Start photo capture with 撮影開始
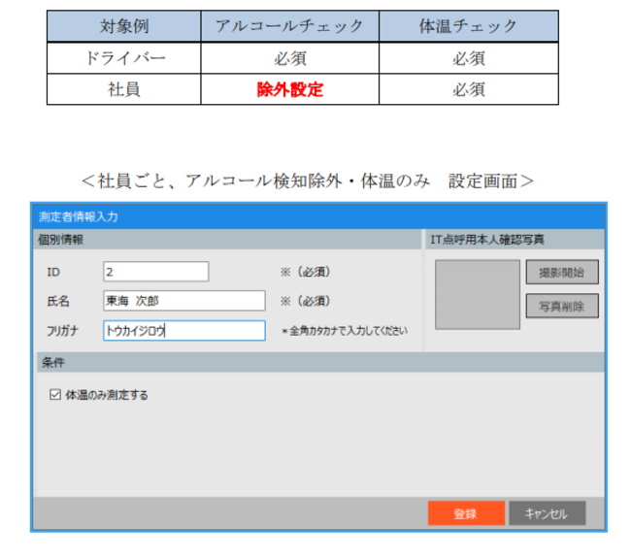 562,272
